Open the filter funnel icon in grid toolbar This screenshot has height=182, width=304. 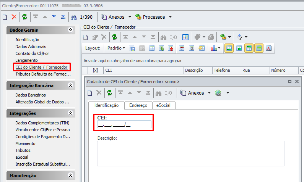[240, 37]
